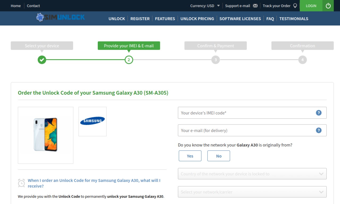Click the Order the Unlock Code heading
Screen dimensions: 340x204
(93, 93)
